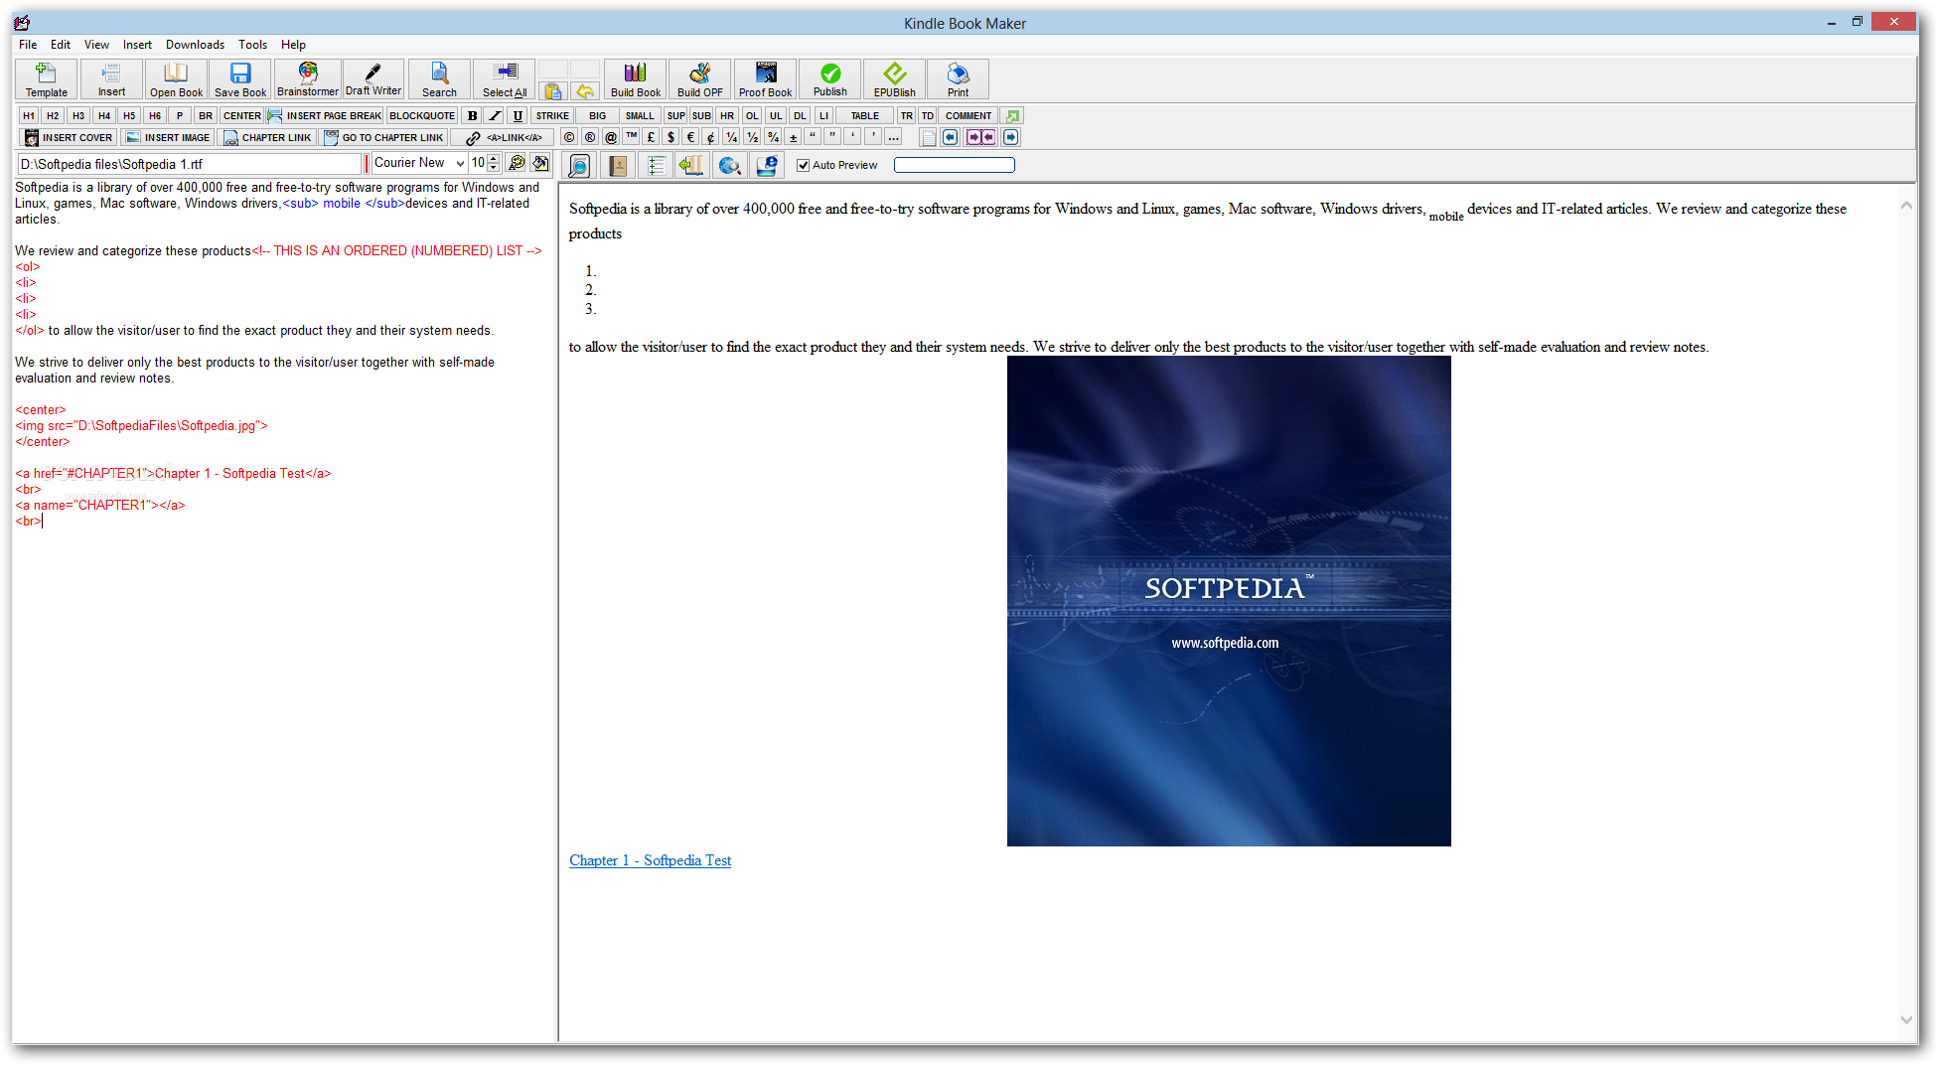Toggle the Auto Preview checkbox
The image size is (1939, 1065).
tap(803, 165)
